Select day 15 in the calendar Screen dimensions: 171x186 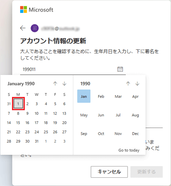[18, 123]
